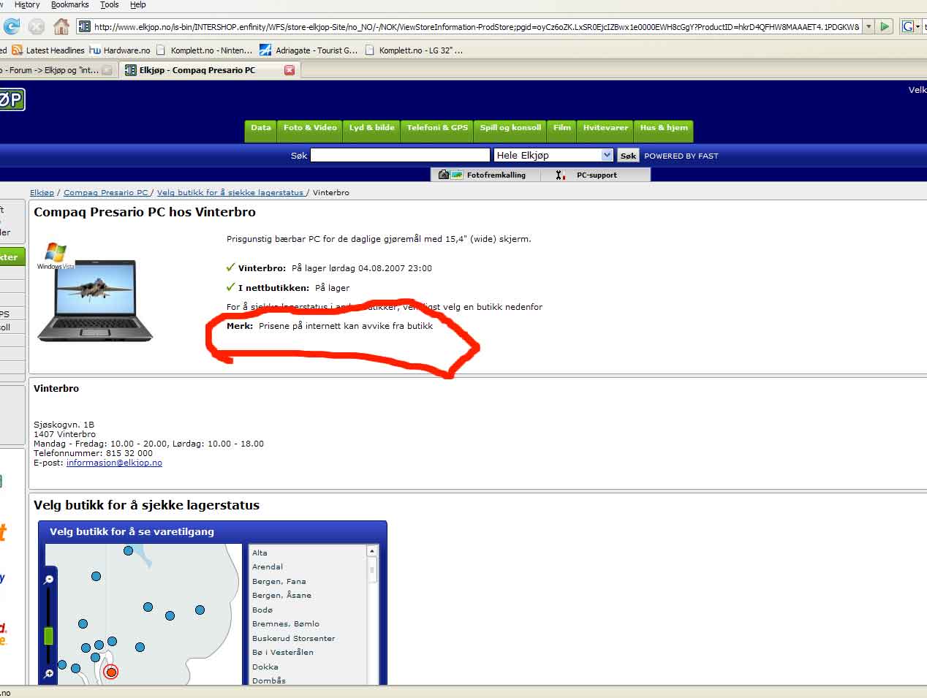927x698 pixels.
Task: Click into the Søk search field
Action: click(400, 155)
